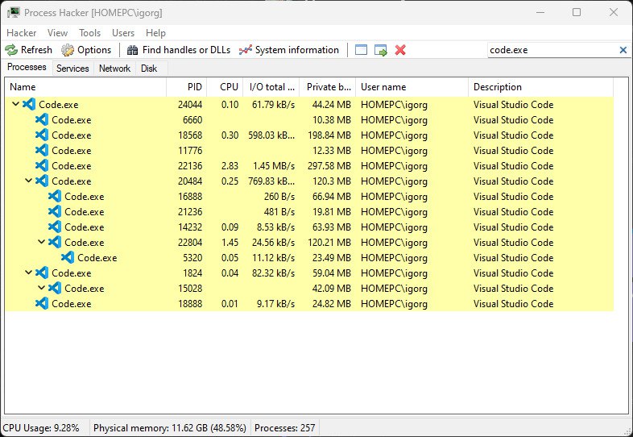Open the Help menu
The width and height of the screenshot is (633, 437).
[155, 33]
